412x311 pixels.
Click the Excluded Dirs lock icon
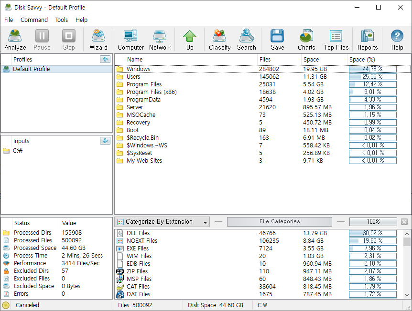pyautogui.click(x=6, y=271)
